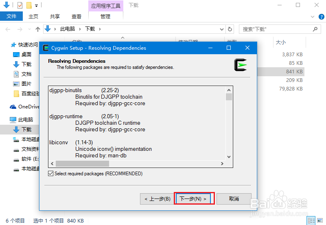Open the quick access toolbar dropdown
Screen dimensions: 326x225
(x=36, y=5)
